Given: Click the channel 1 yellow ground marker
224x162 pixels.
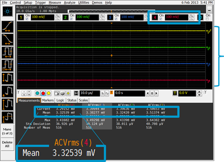Looking at the screenshot, I should tap(209, 31).
